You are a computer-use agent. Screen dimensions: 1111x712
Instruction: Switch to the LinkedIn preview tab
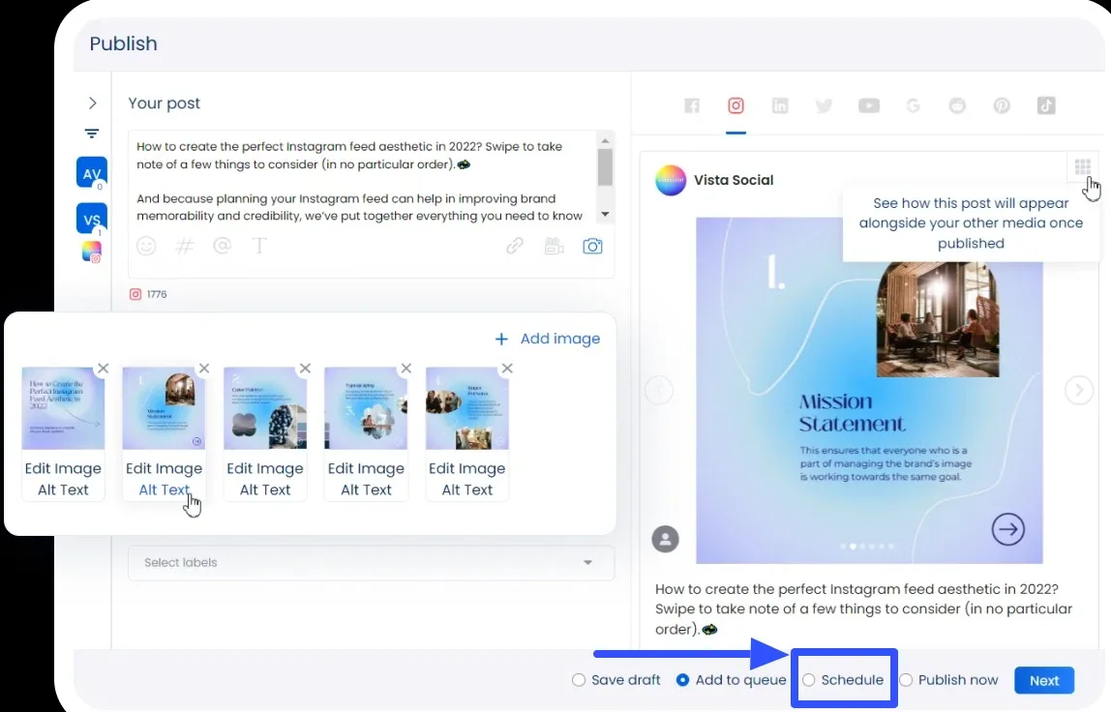click(x=780, y=106)
